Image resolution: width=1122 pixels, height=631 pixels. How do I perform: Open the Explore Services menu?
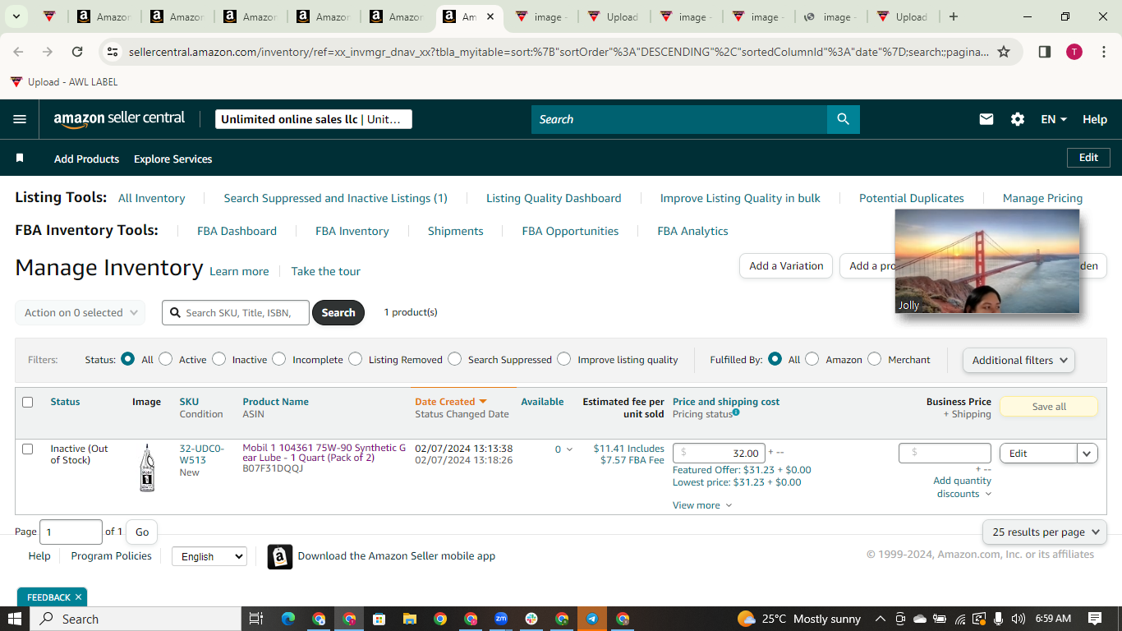point(173,159)
